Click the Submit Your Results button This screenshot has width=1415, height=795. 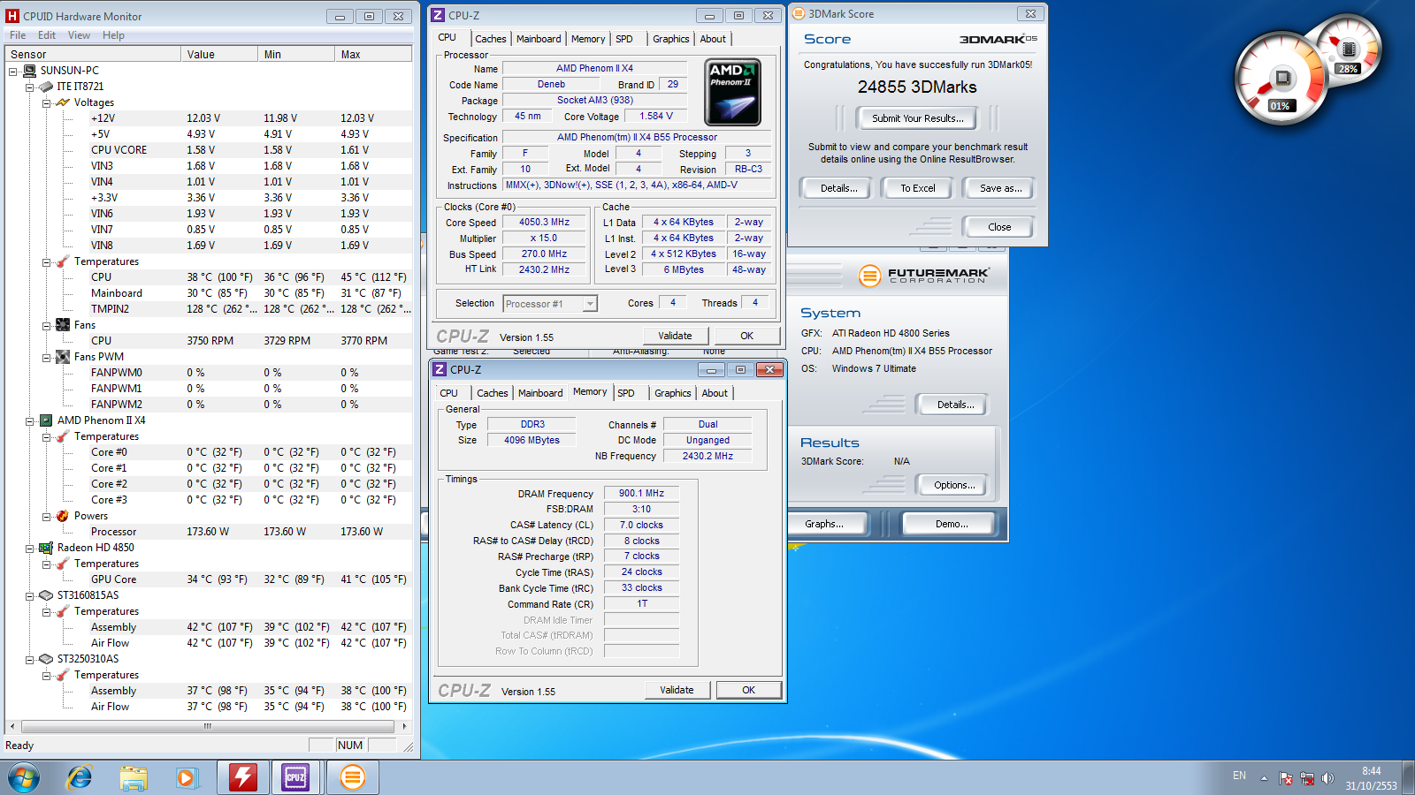click(917, 118)
